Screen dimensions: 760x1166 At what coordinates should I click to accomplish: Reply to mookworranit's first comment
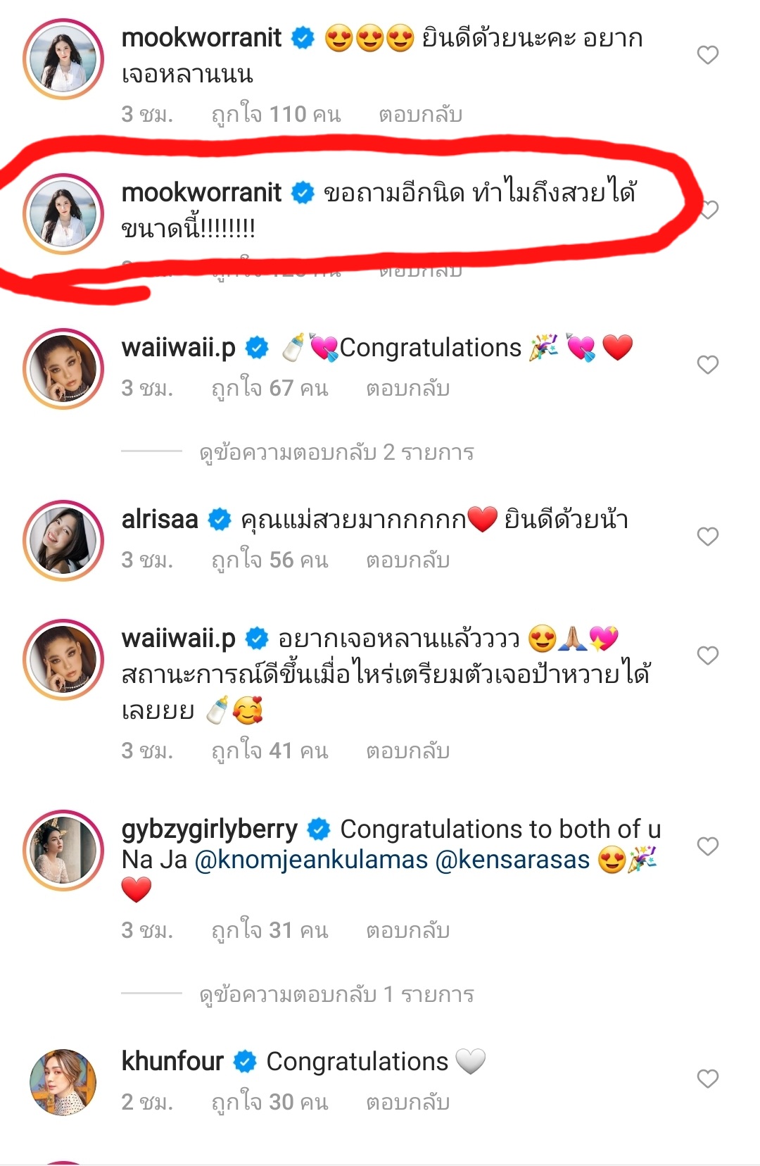click(420, 114)
